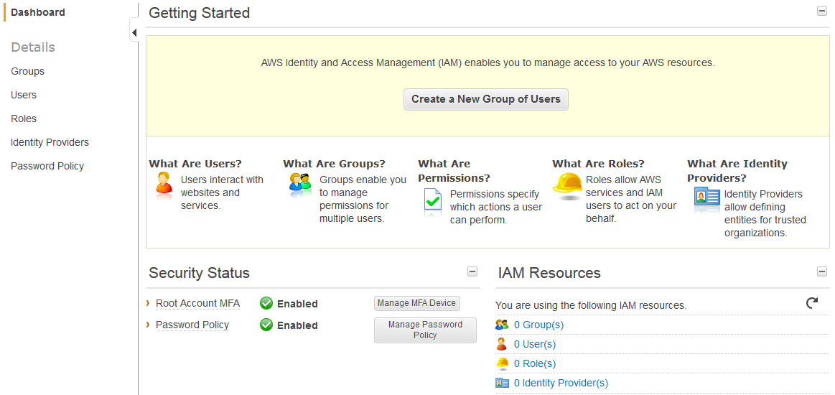
Task: Collapse the Security Status panel
Action: (x=472, y=271)
